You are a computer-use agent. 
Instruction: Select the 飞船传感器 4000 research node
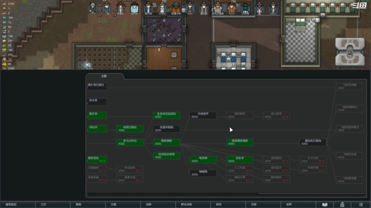point(349,86)
